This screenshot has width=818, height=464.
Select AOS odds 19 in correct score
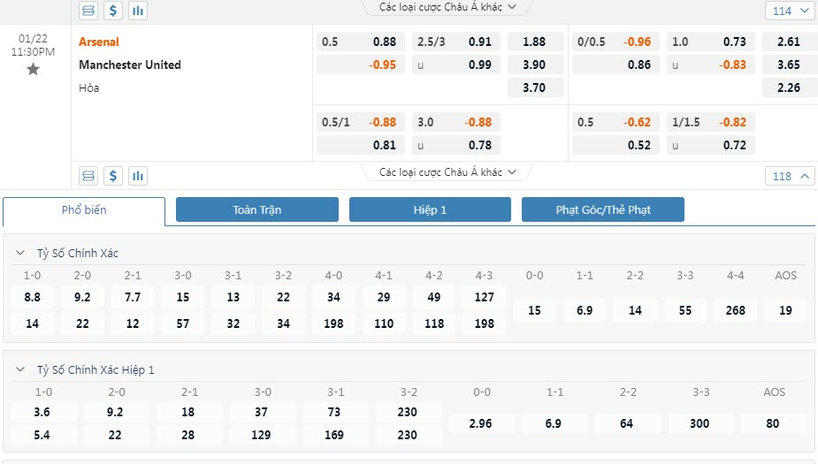(785, 310)
